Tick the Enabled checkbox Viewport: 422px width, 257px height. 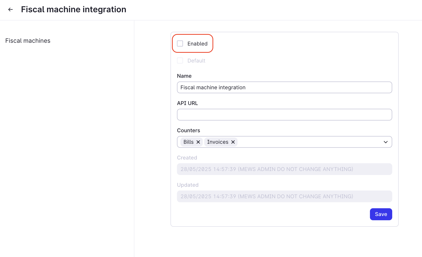(180, 43)
